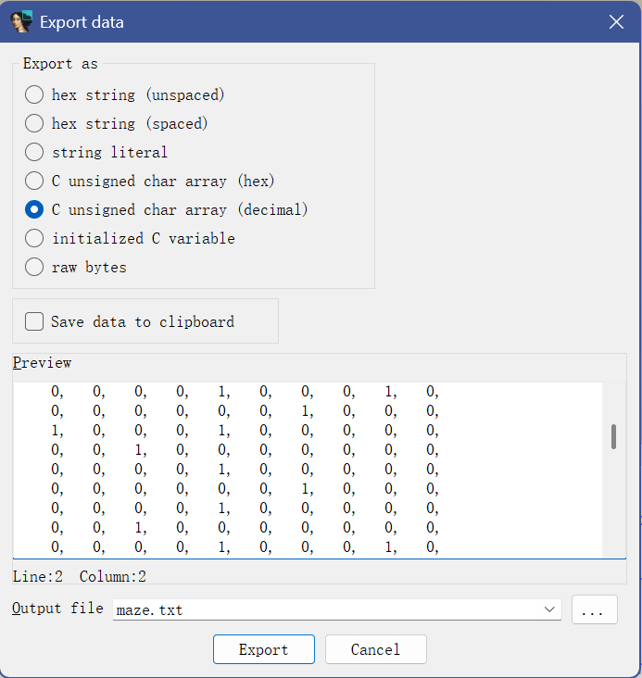Click inside the Preview text area
This screenshot has height=678, width=642.
306,471
